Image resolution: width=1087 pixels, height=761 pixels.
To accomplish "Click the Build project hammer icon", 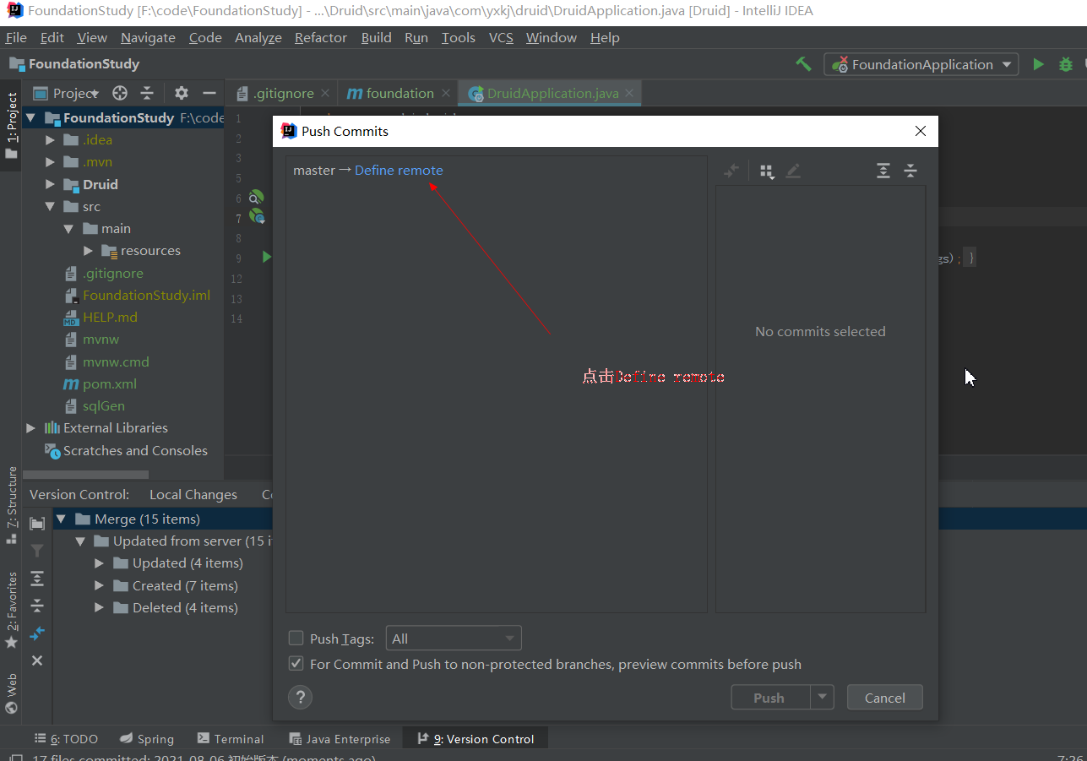I will pos(803,64).
